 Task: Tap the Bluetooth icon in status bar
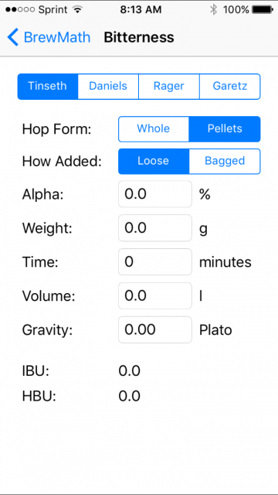point(213,9)
